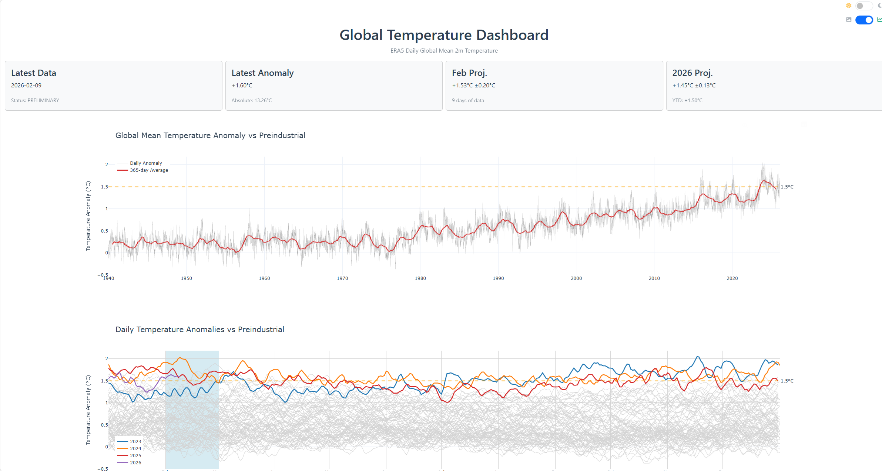Click the 2026 Proj. card

pos(774,86)
